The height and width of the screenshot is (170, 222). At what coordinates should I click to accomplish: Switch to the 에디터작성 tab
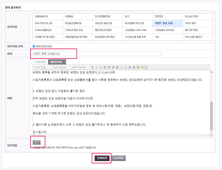(x=57, y=62)
